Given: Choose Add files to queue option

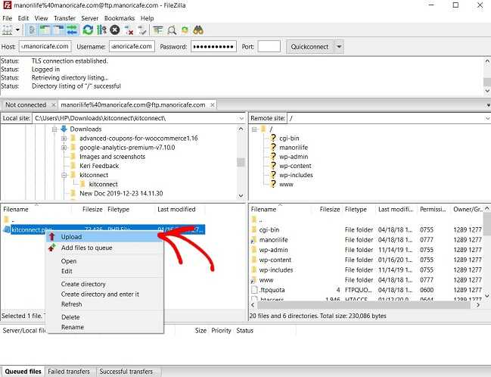Looking at the screenshot, I should coord(86,248).
